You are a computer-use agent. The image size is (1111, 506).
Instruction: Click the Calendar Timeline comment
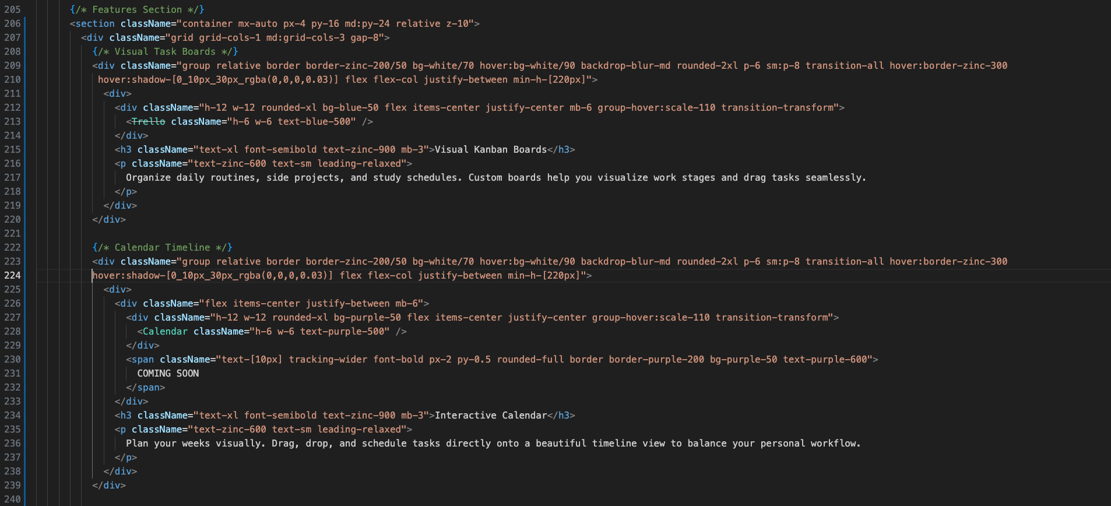point(163,247)
